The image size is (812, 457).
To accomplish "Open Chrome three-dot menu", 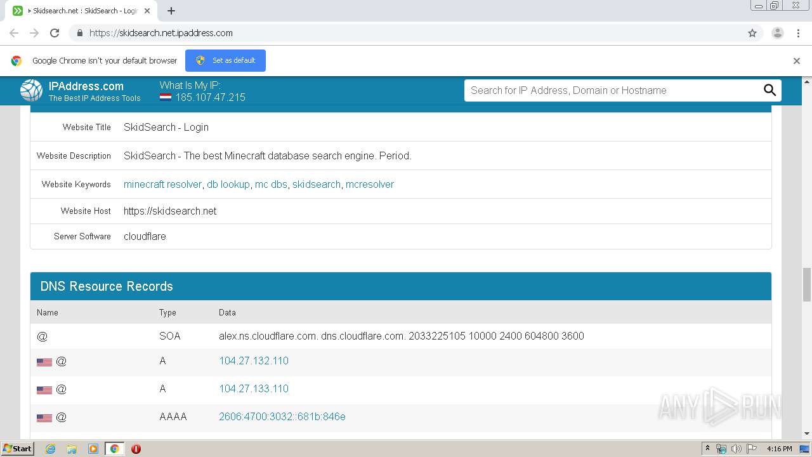I will click(x=798, y=33).
